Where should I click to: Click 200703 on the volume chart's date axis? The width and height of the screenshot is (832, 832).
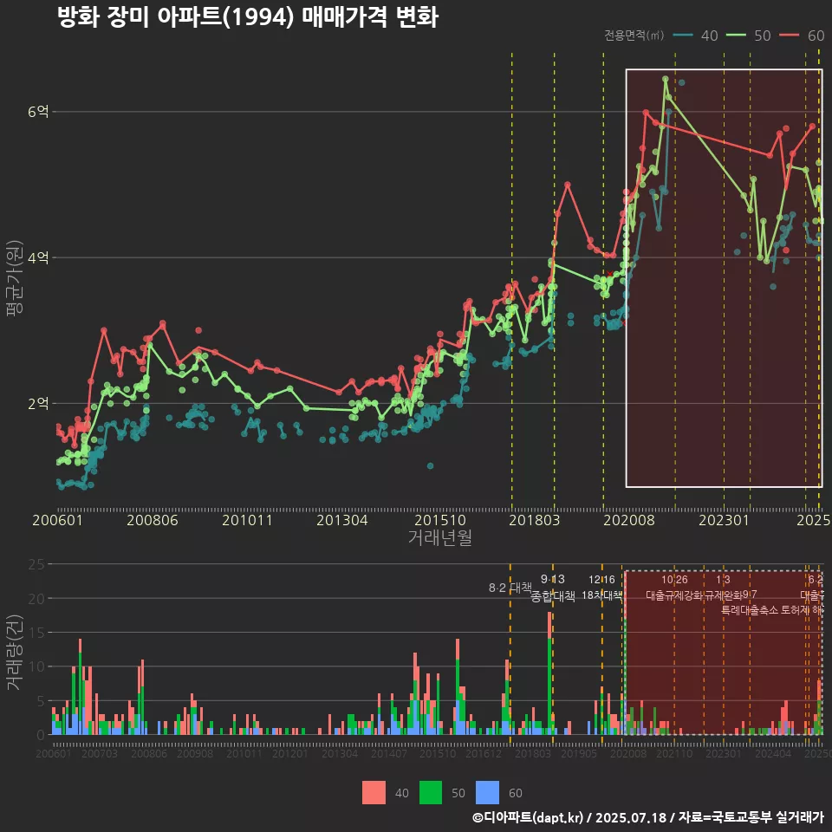pyautogui.click(x=100, y=753)
